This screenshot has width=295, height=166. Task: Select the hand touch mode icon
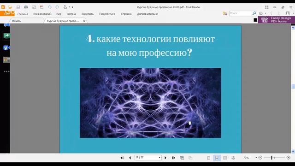(65, 7)
